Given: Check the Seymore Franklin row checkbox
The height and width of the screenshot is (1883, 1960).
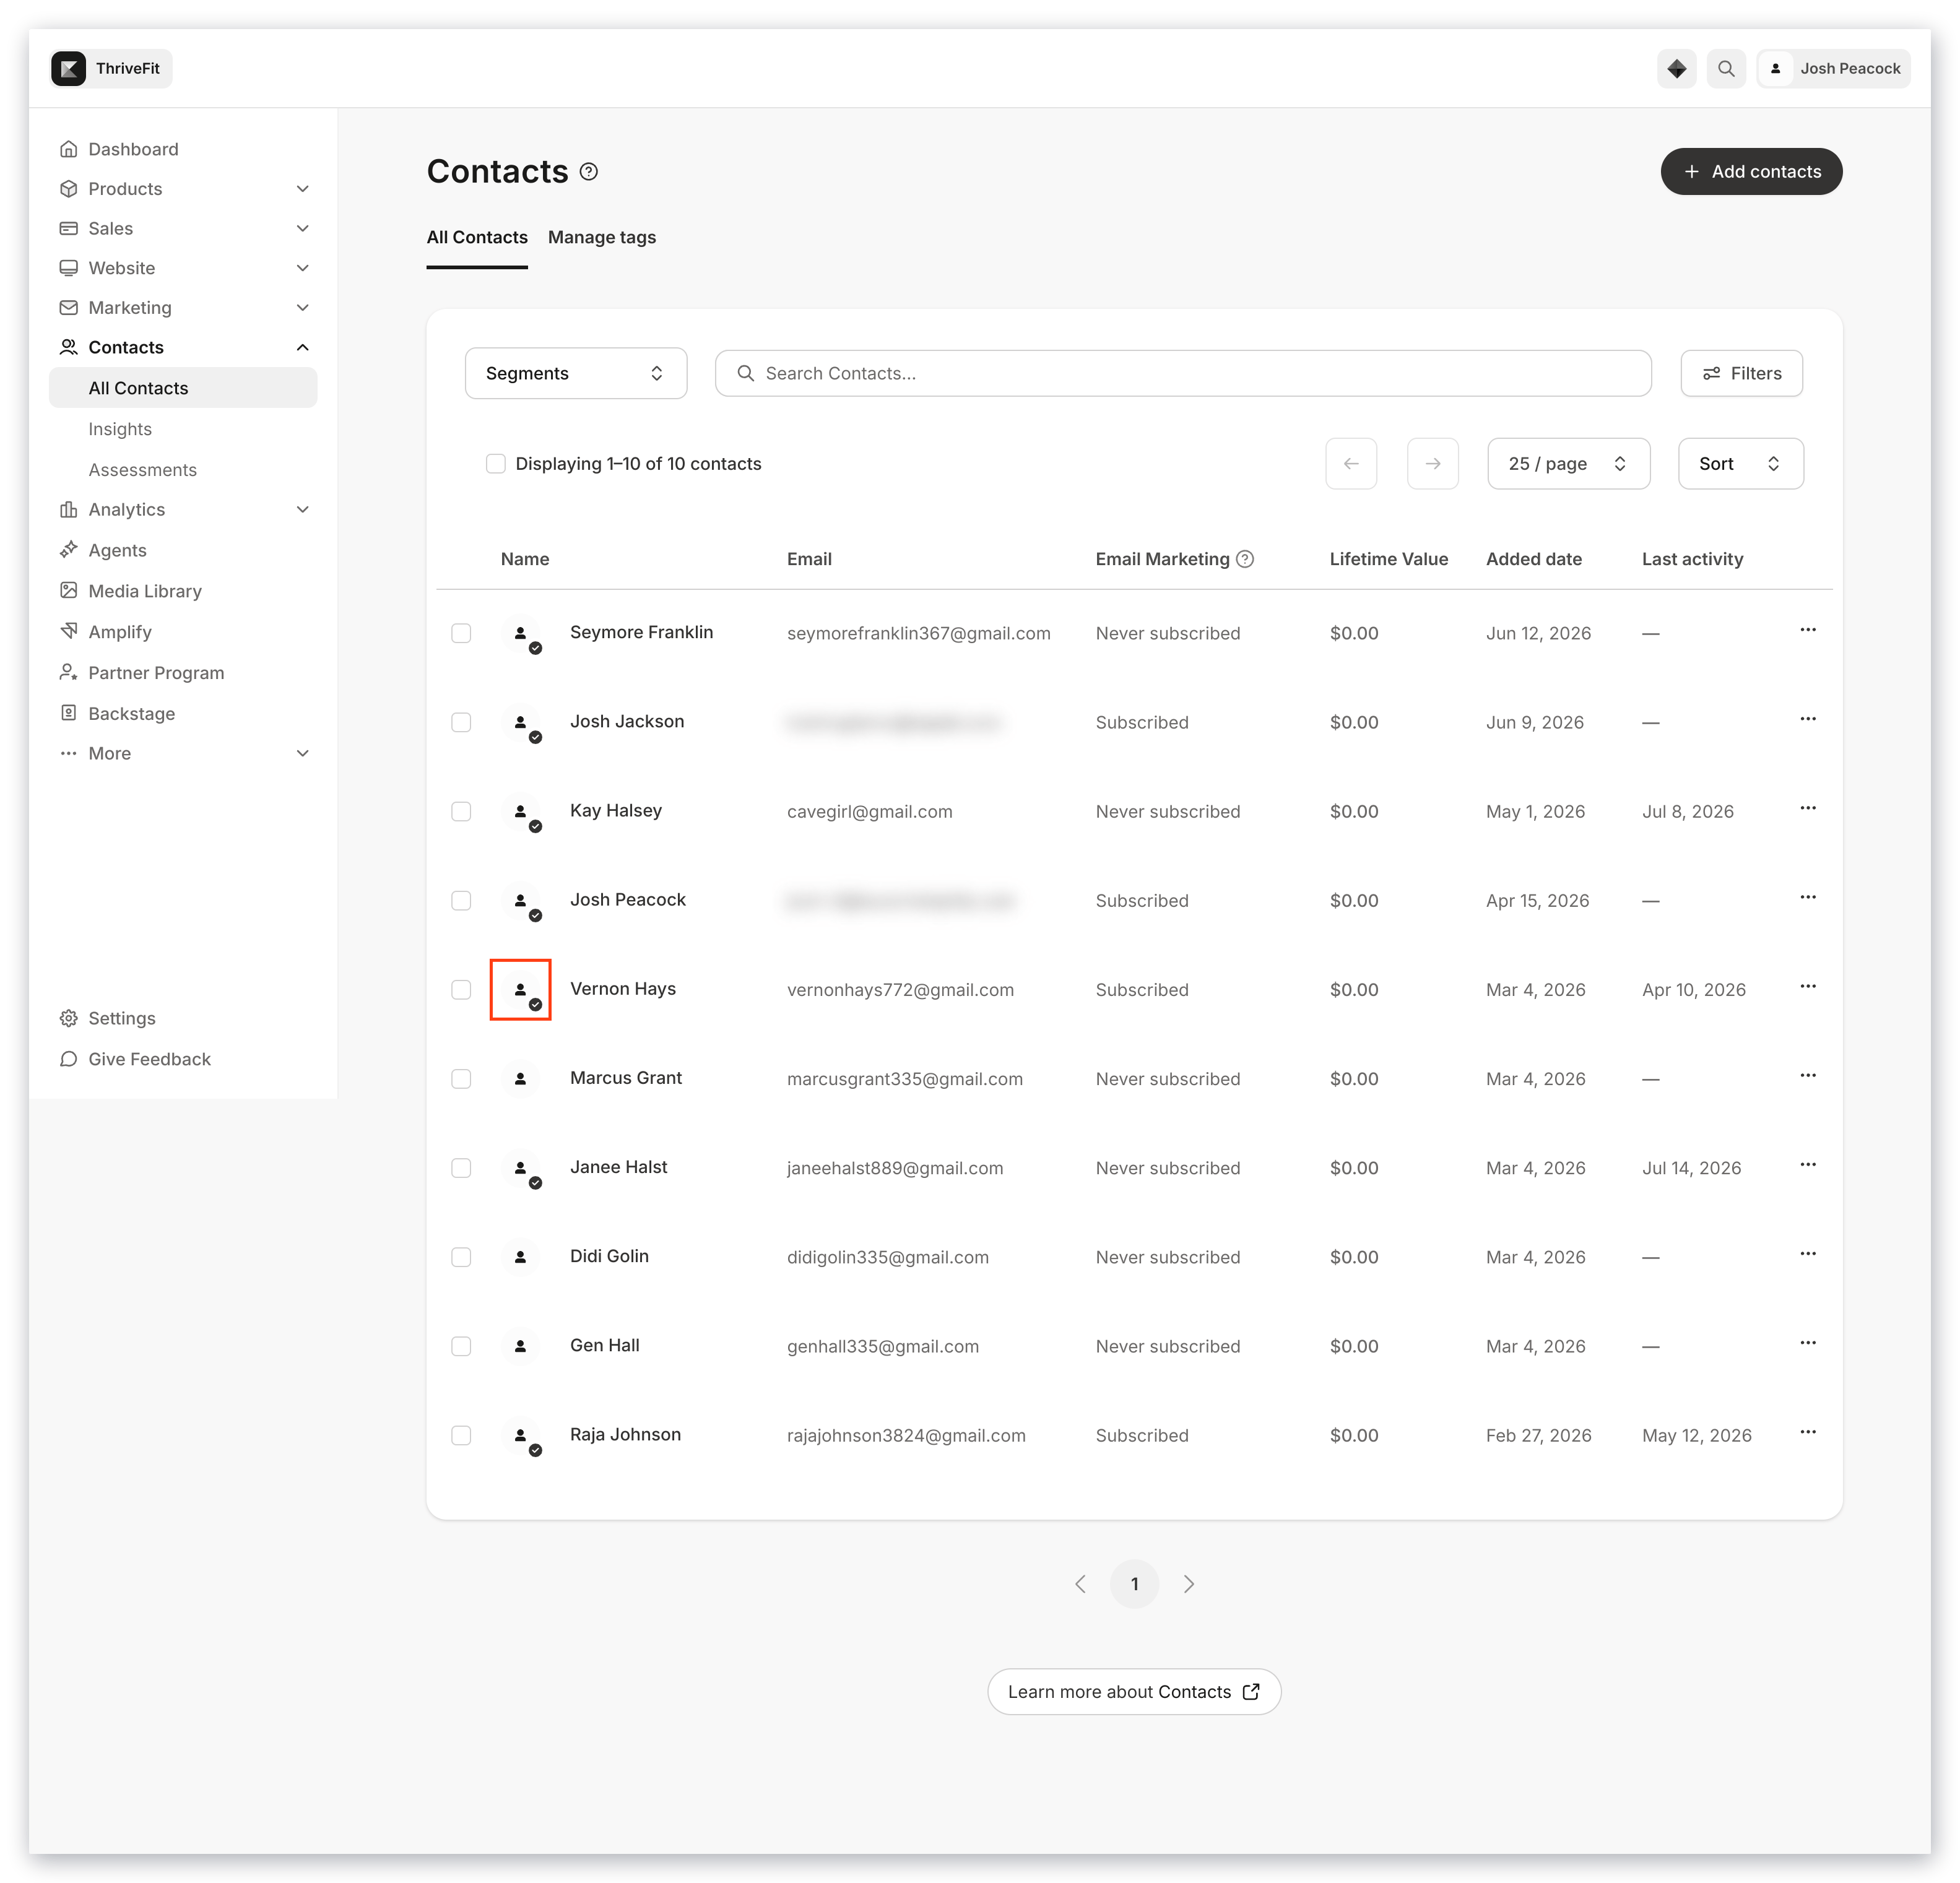Looking at the screenshot, I should point(461,633).
